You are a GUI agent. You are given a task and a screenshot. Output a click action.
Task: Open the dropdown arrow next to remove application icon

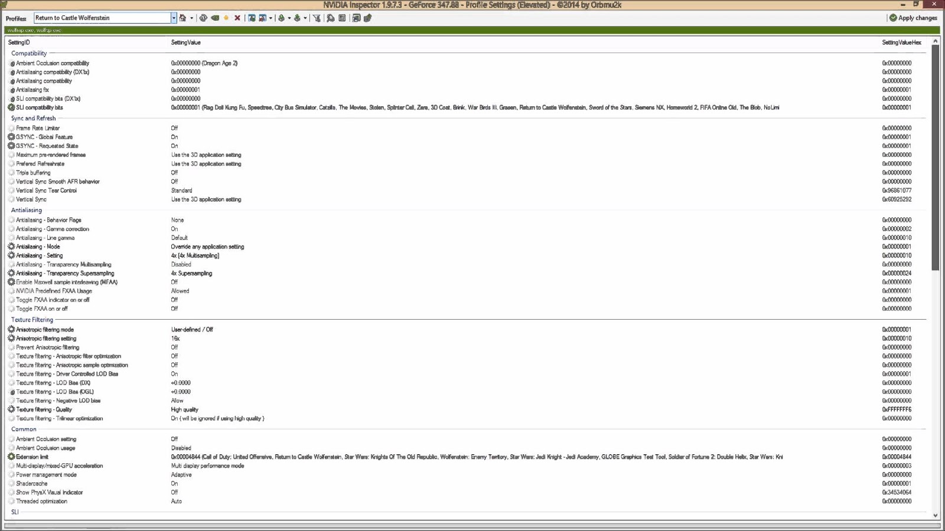pyautogui.click(x=271, y=18)
